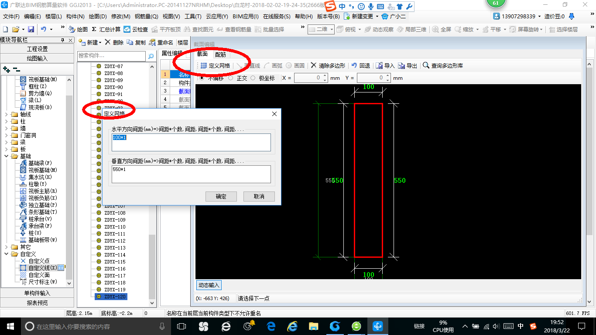Image resolution: width=596 pixels, height=335 pixels.
Task: Click the 定义网格 grid icon in the section toolbar
Action: [x=203, y=65]
